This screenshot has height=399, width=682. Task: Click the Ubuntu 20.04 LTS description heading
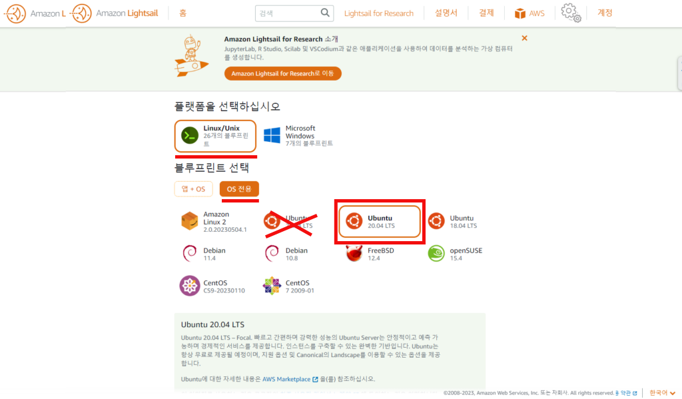click(212, 324)
